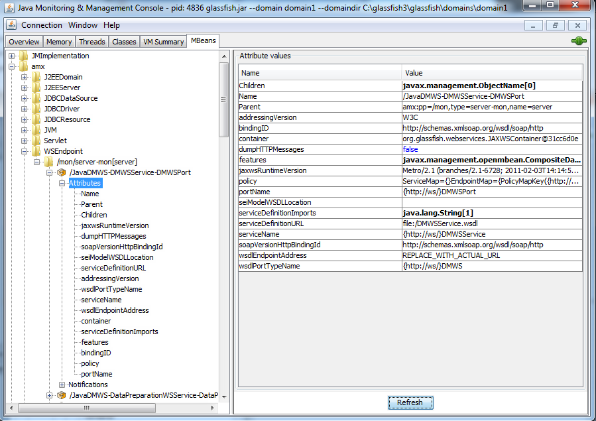Click the green connection status icon
Viewport: 596px width, 421px height.
point(579,40)
